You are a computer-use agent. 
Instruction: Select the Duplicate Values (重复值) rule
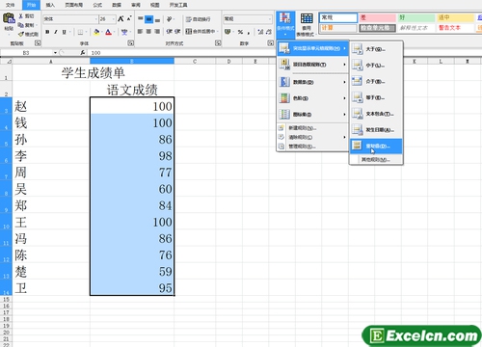click(x=376, y=146)
